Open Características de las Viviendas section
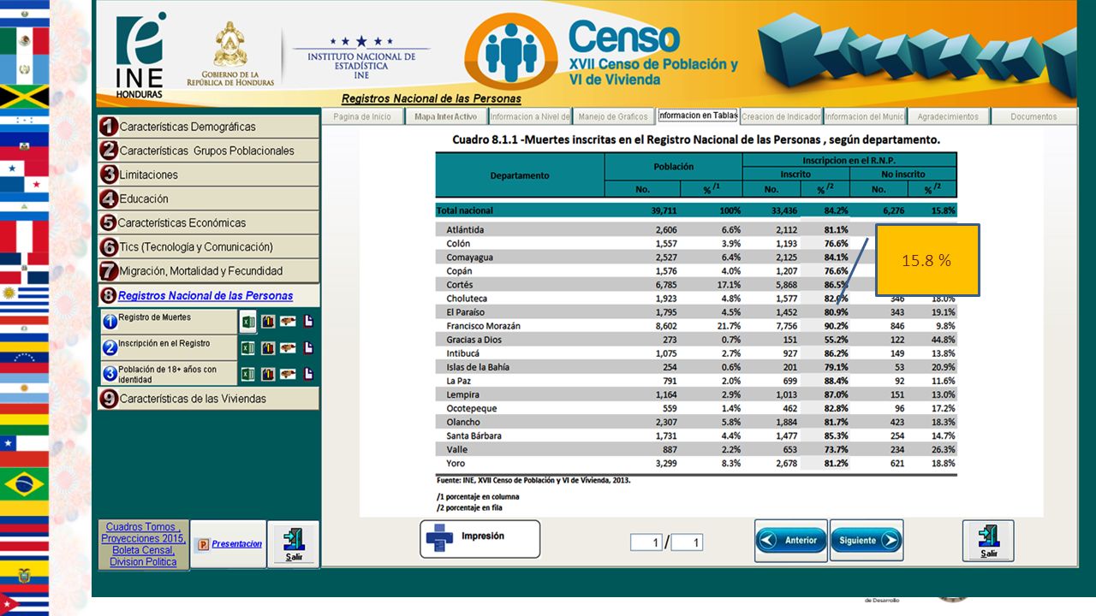Screen dimensions: 1096x616 [x=208, y=399]
